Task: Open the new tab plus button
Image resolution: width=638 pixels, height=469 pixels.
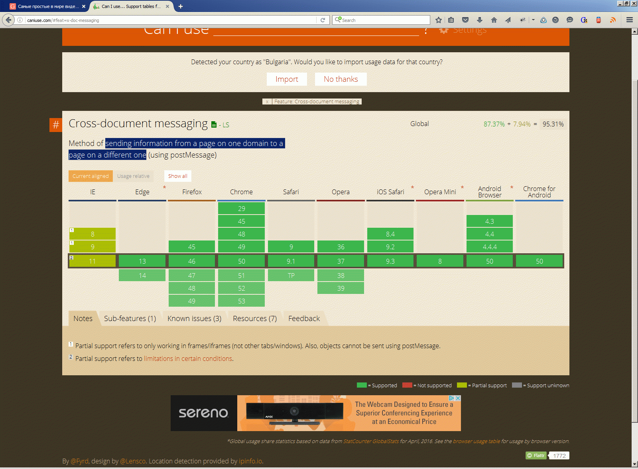Action: (x=181, y=6)
